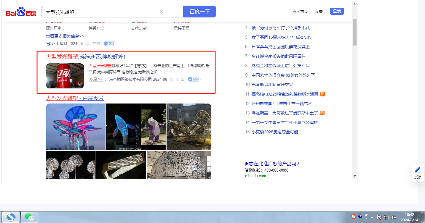The image size is (425, 223).
Task: Show hidden tray icons with the up arrow
Action: [372, 217]
